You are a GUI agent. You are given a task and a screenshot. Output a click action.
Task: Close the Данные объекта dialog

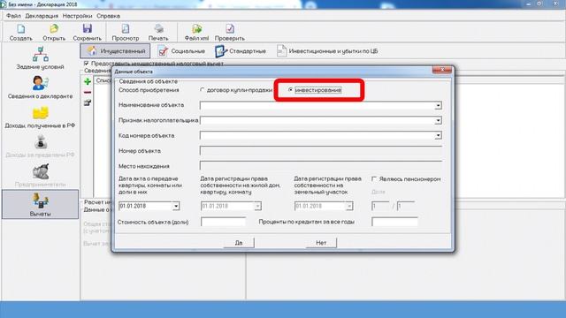pos(442,70)
